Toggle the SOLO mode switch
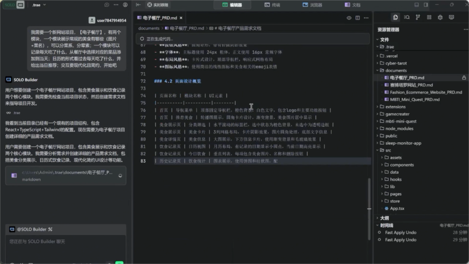Image resolution: width=469 pixels, height=264 pixels. pos(14,5)
